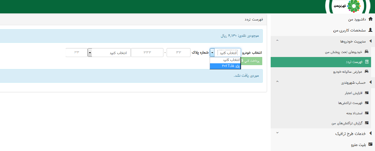
Task: Focus the two-digit plate field beside شماره پلاک
Action: tap(178, 53)
